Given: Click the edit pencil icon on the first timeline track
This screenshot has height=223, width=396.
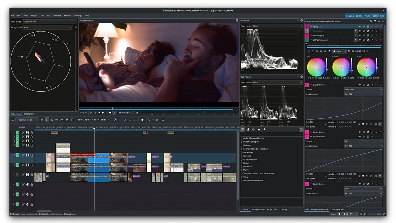Looking at the screenshot, I should pos(23,132).
